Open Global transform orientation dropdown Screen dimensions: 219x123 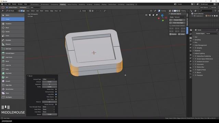84,11
